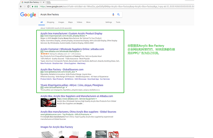Open Images for Acrylic Box Factory link
The height and width of the screenshot is (138, 213).
pyautogui.click(x=57, y=127)
